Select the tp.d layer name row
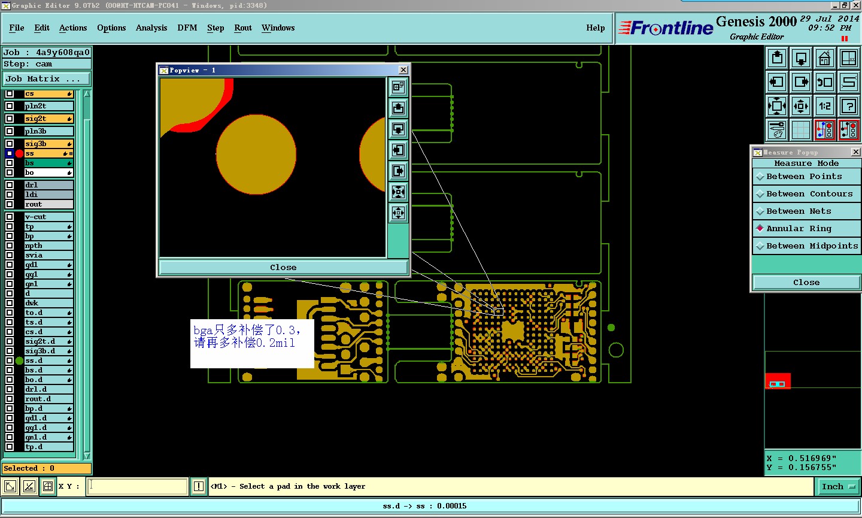This screenshot has height=518, width=862. click(48, 447)
